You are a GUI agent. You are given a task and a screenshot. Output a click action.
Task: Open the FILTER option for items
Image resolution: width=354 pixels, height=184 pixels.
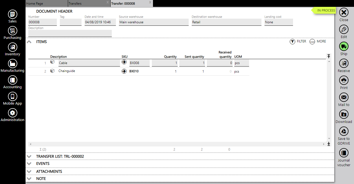[298, 42]
